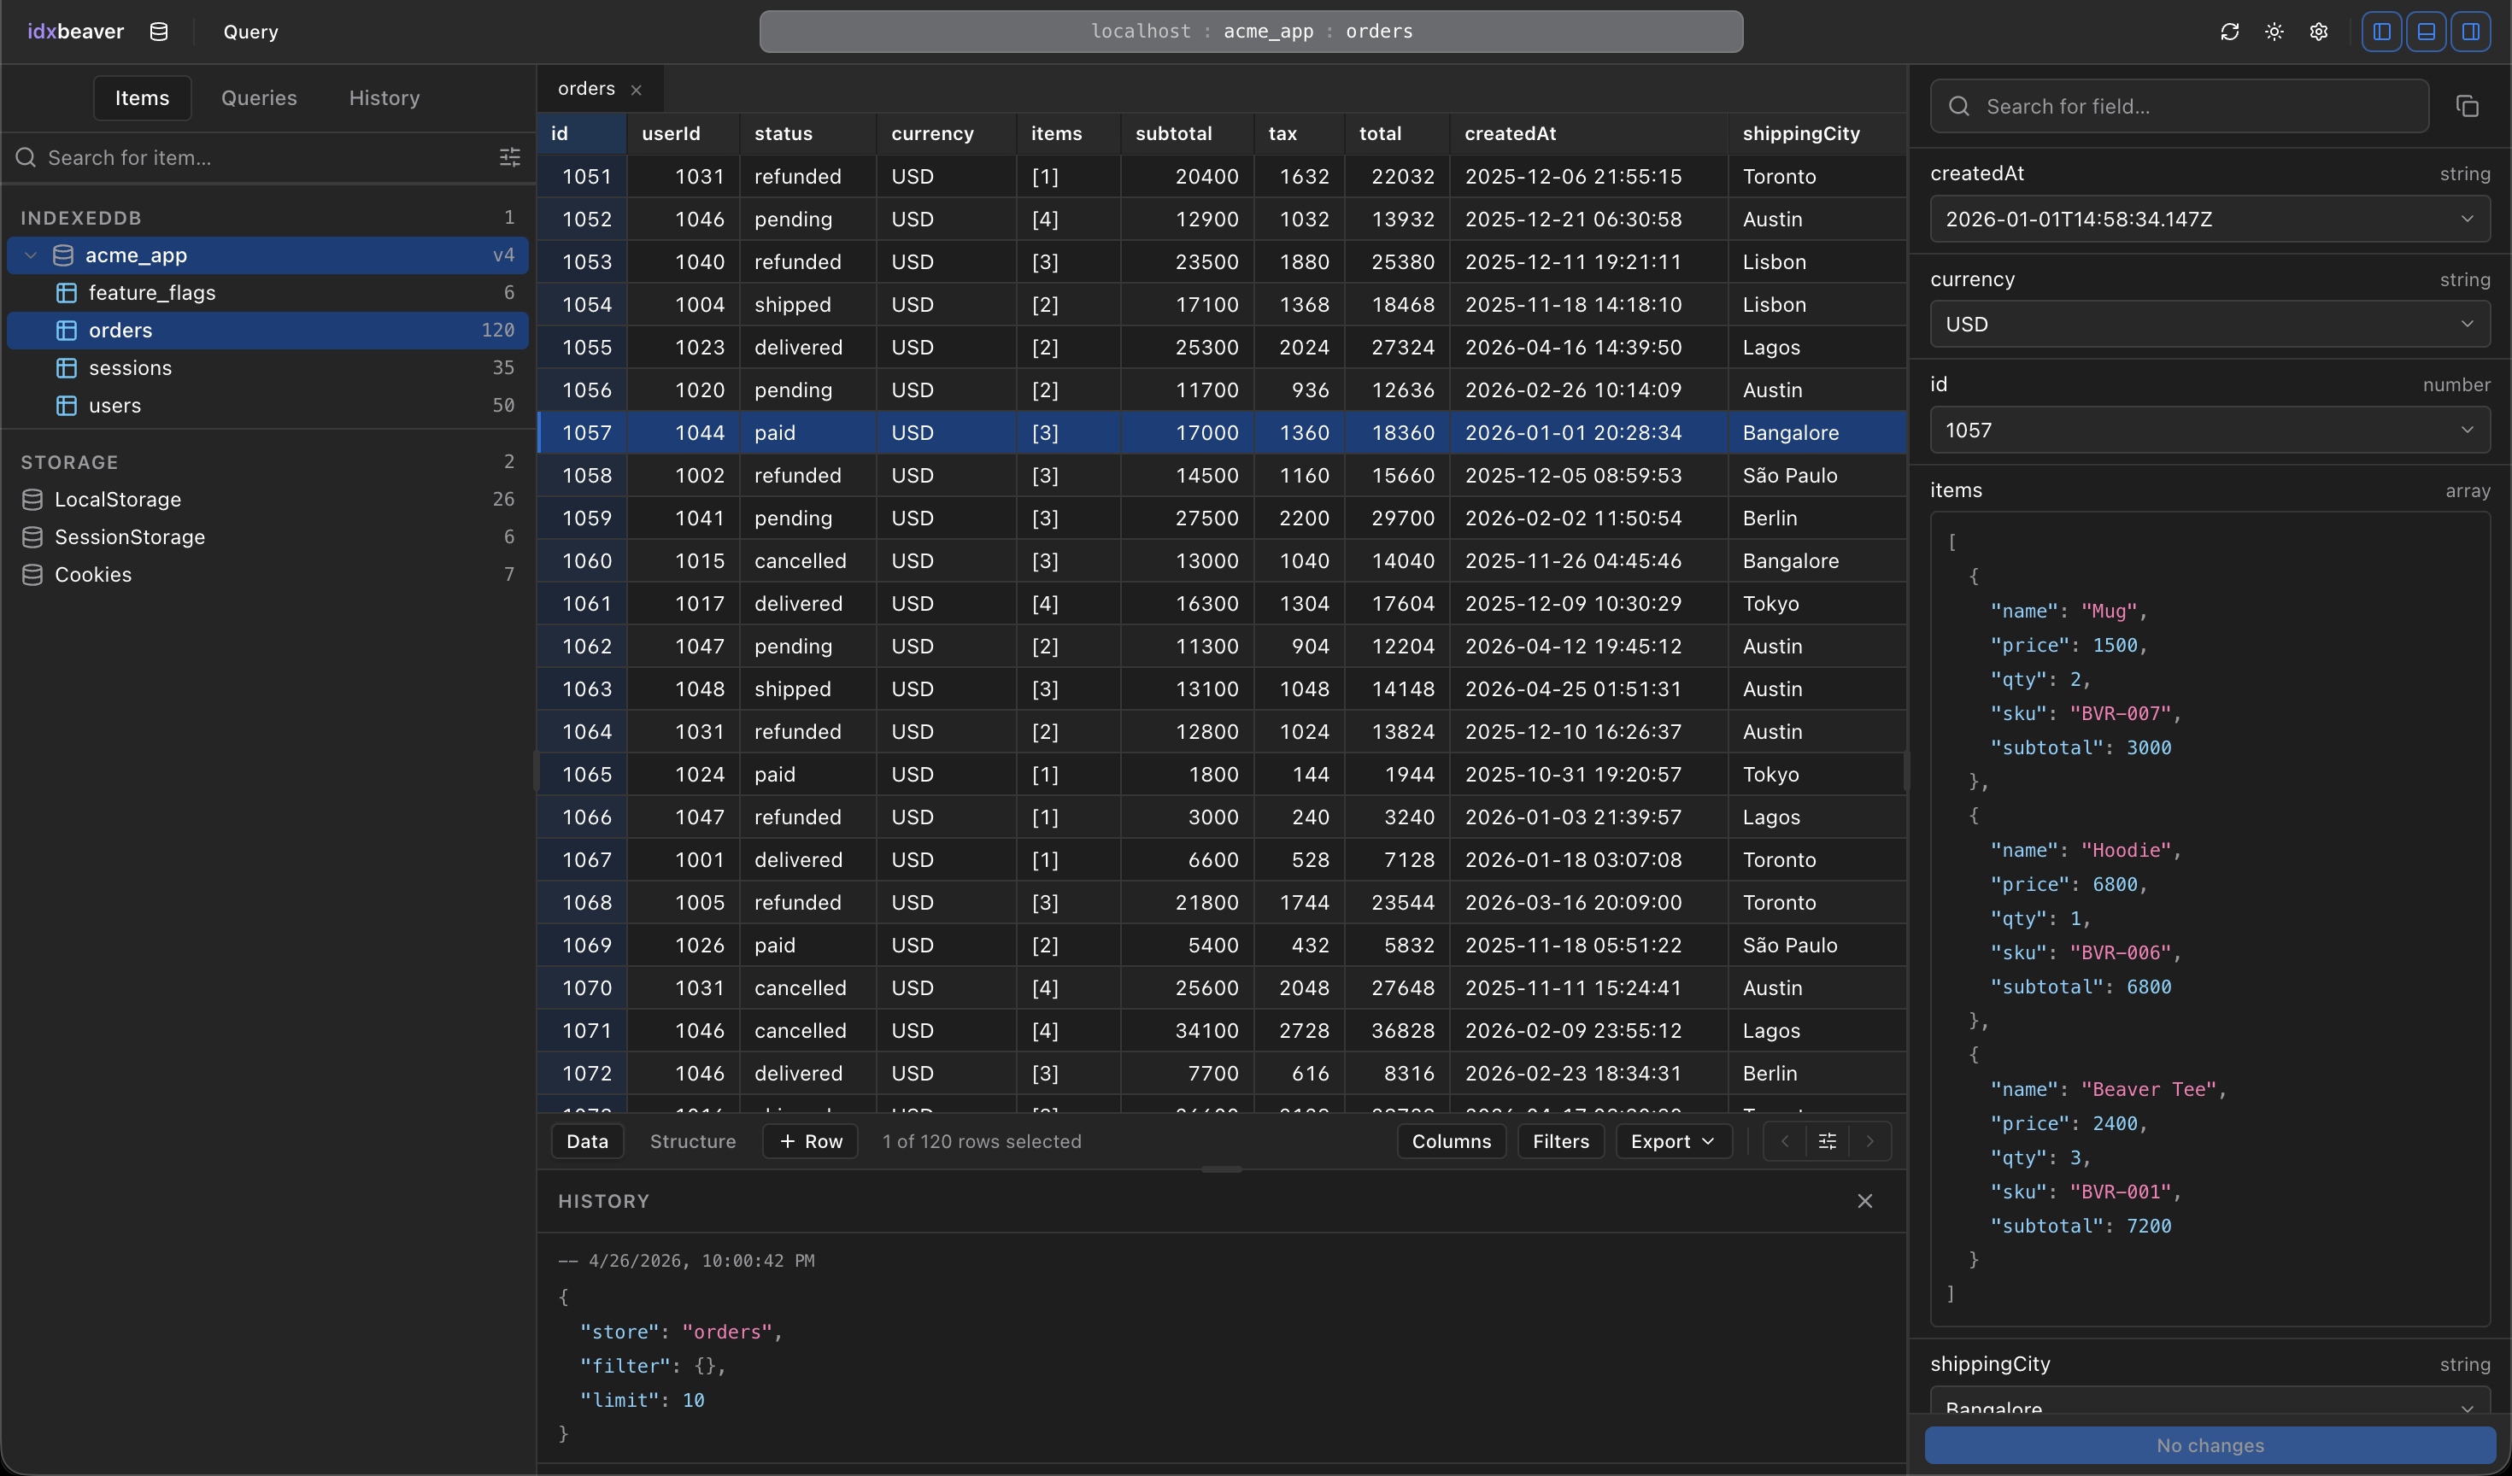
Task: Open settings via the gear icon
Action: pyautogui.click(x=2319, y=32)
